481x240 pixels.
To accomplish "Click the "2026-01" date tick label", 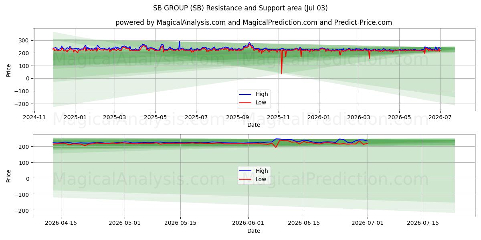I will 319,117.
